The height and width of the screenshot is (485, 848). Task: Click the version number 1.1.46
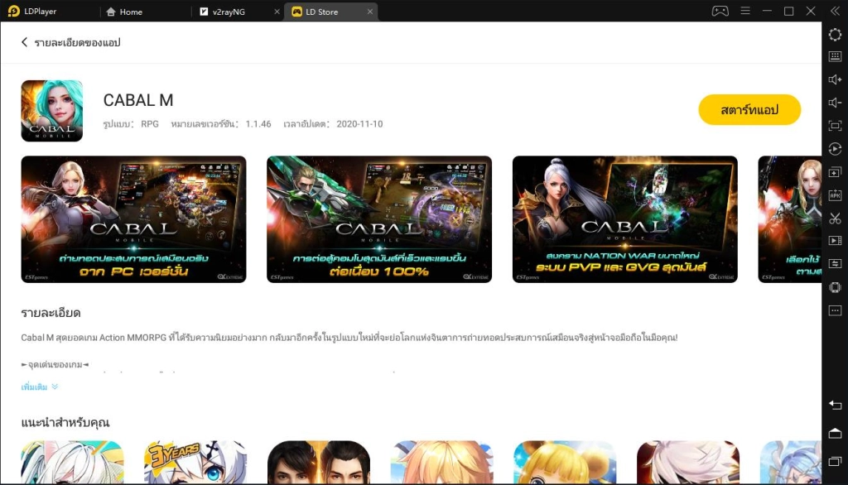[258, 124]
